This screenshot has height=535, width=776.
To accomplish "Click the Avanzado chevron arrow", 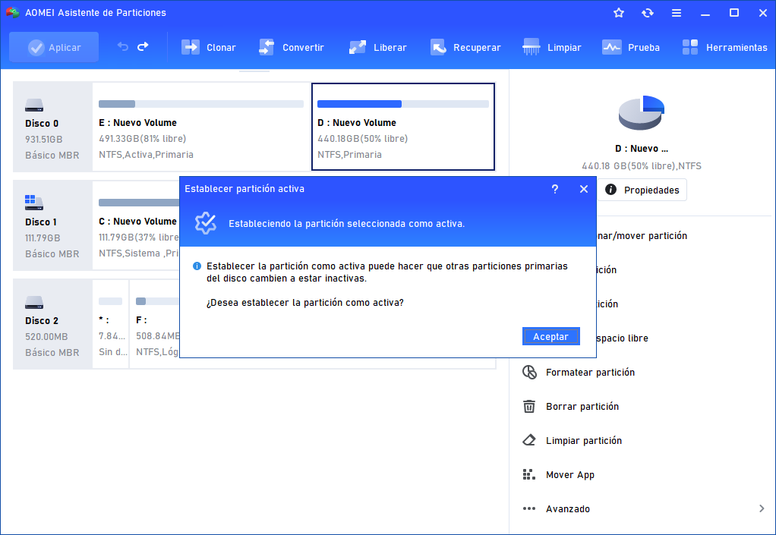I will click(762, 508).
